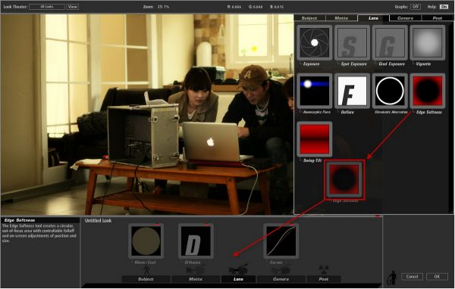Choose the Spot Exposure tool
455x289 pixels.
click(x=352, y=42)
